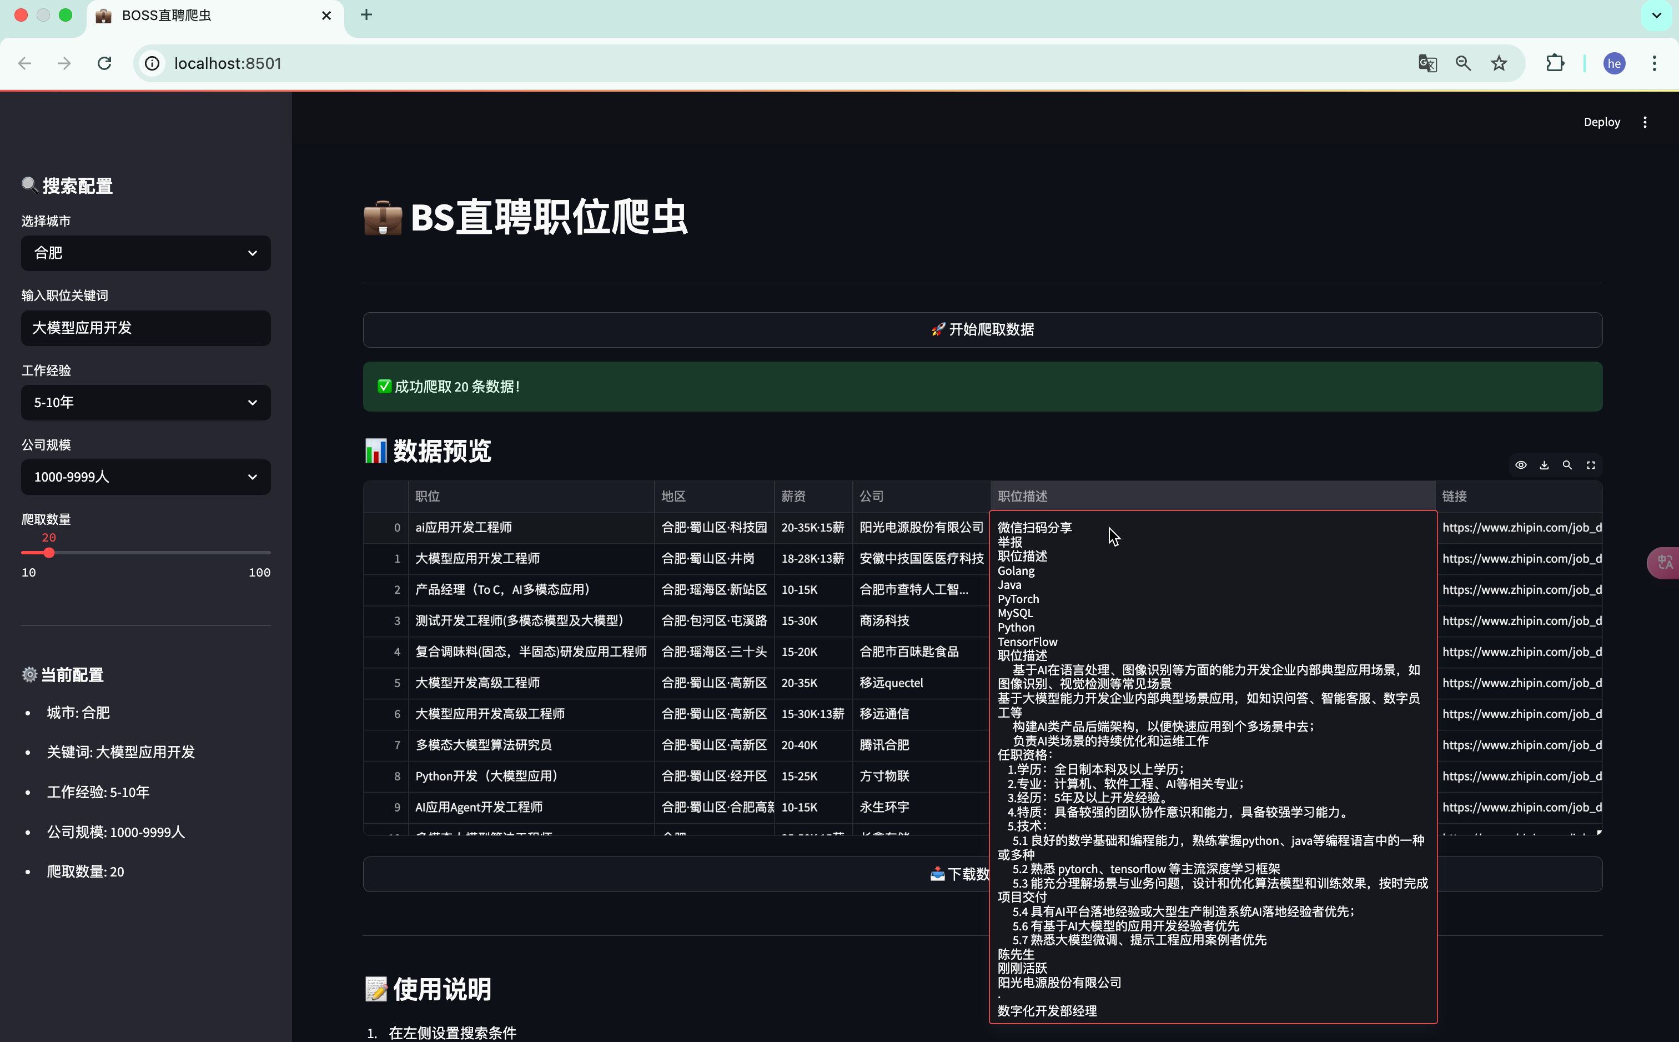Click the Google Translate icon in address bar

point(1427,63)
